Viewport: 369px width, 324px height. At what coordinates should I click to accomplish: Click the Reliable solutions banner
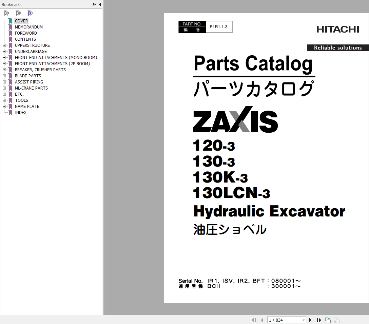pyautogui.click(x=338, y=47)
